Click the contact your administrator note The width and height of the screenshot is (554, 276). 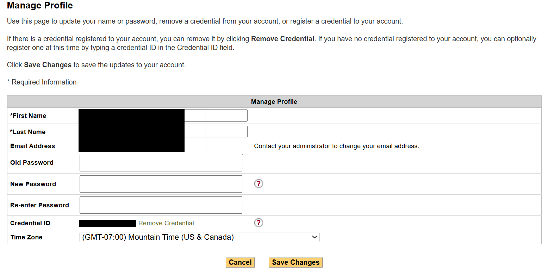click(336, 146)
